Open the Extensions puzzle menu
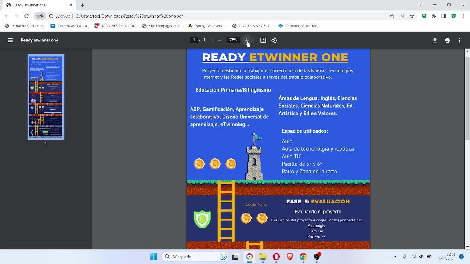470x264 pixels. click(x=434, y=16)
